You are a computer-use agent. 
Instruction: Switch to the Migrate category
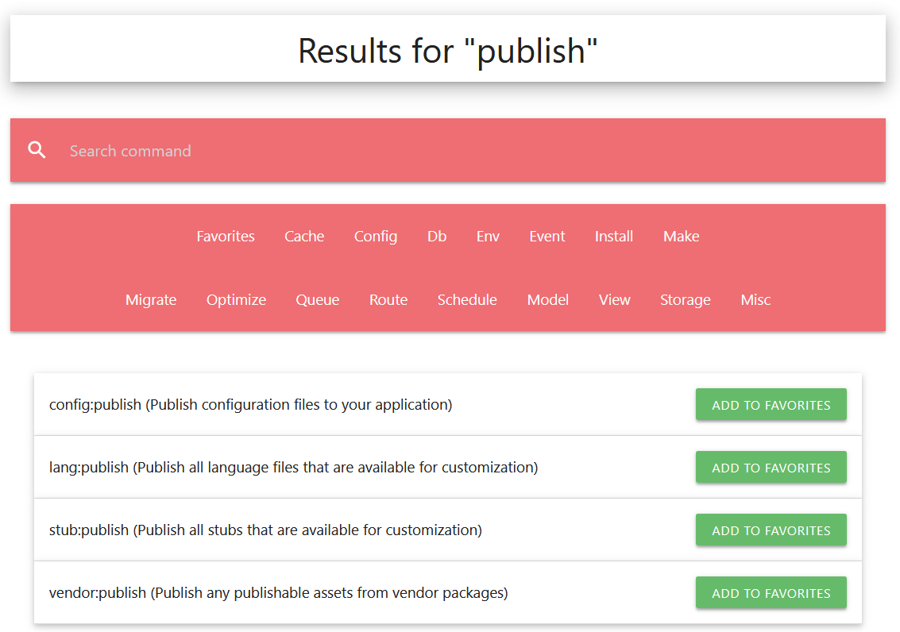(x=151, y=300)
